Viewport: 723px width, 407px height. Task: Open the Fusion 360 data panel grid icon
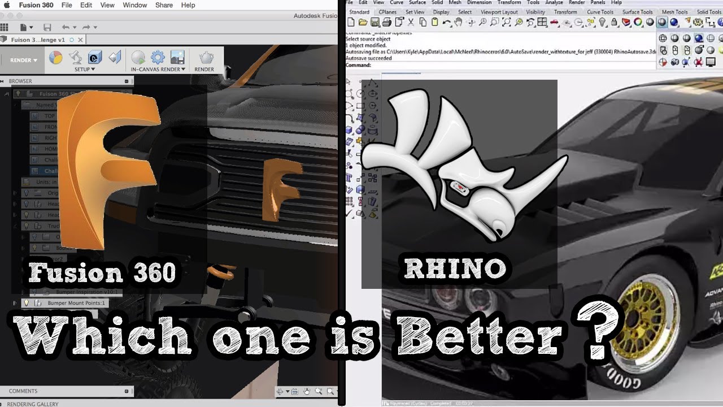tap(5, 27)
